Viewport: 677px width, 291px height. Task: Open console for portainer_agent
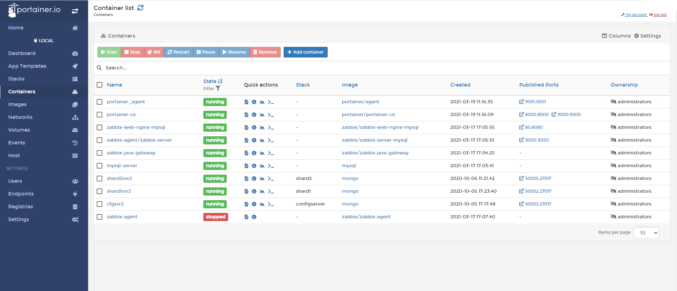271,102
